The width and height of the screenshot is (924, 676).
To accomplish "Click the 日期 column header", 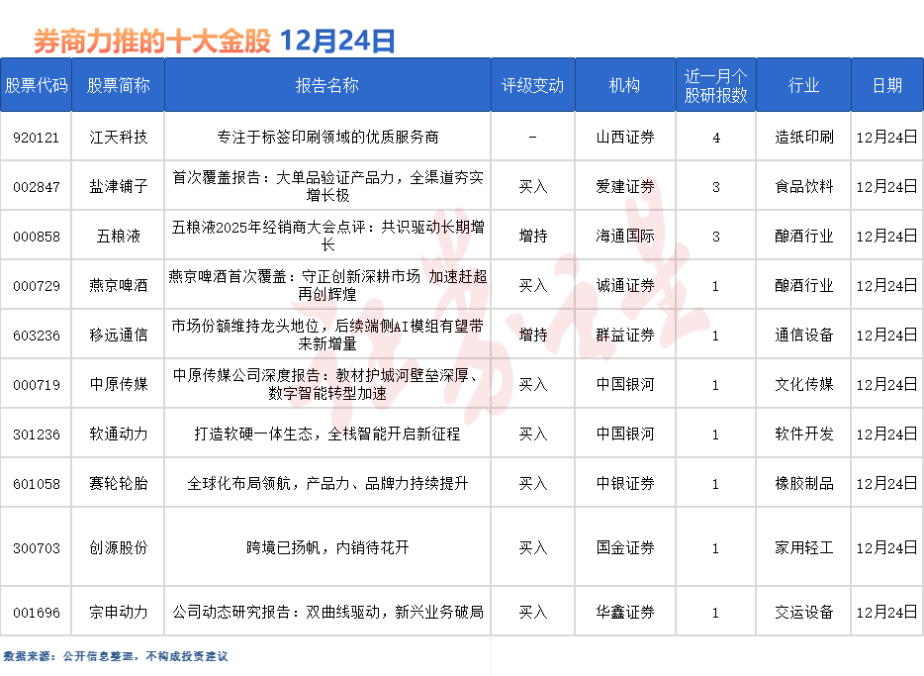I will click(x=886, y=85).
